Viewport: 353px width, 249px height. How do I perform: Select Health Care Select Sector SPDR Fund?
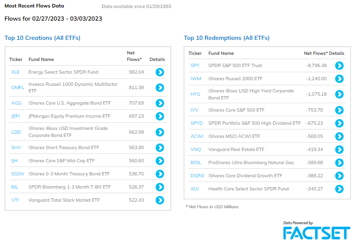tap(248, 189)
